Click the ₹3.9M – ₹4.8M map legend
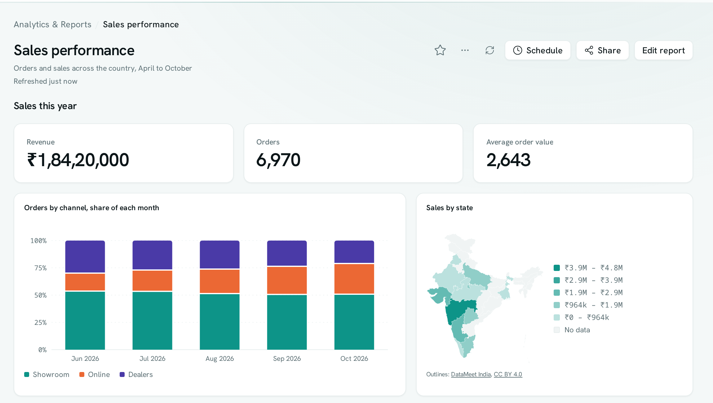713x403 pixels. tap(588, 268)
